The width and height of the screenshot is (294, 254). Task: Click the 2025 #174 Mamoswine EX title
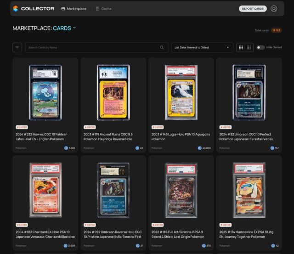click(x=246, y=234)
